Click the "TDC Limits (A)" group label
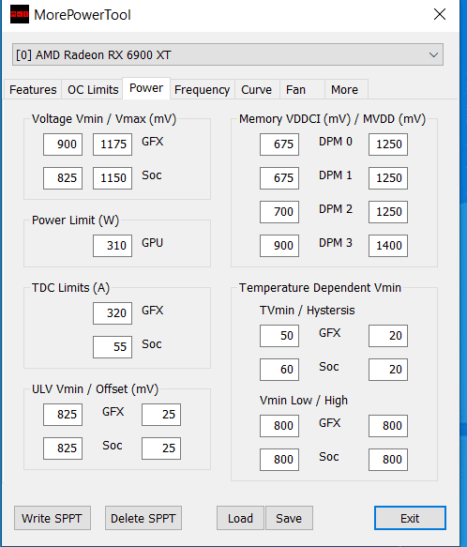467x547 pixels. (x=70, y=288)
